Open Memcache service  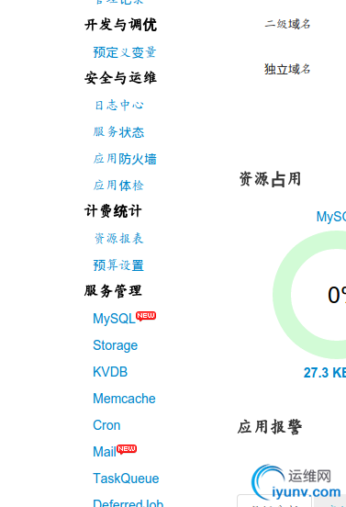(x=125, y=399)
